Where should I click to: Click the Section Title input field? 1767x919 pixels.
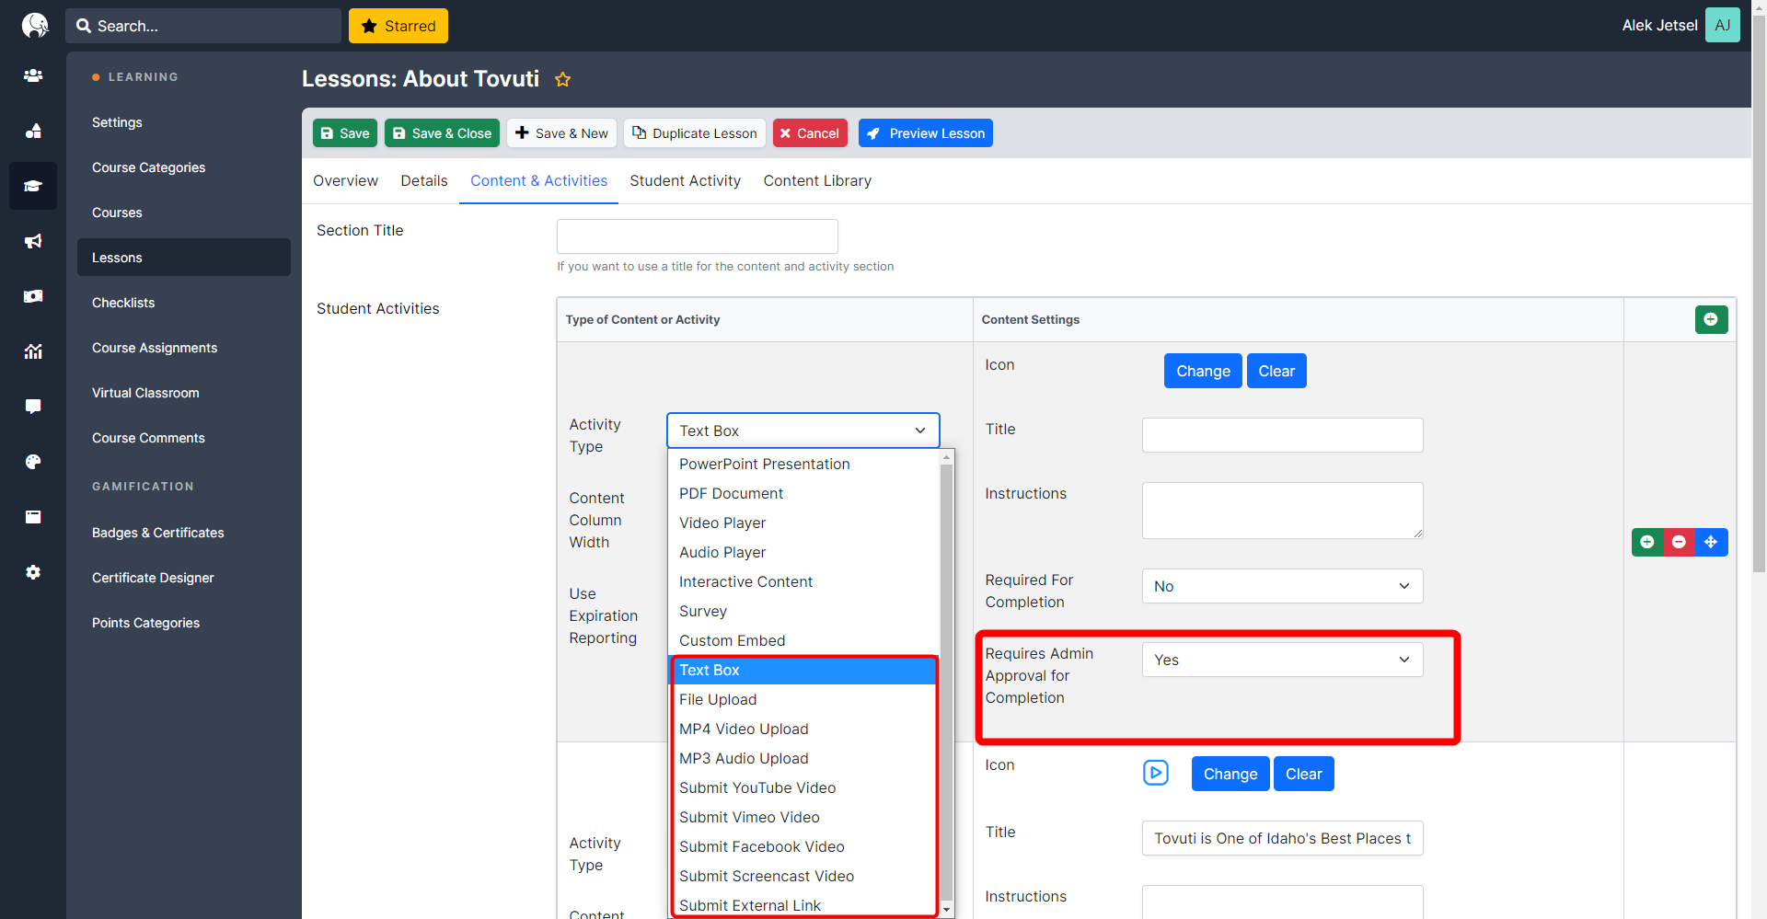click(x=697, y=236)
